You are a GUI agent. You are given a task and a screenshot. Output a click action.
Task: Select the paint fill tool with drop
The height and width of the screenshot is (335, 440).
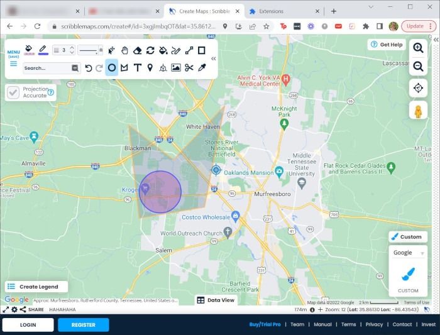click(x=163, y=50)
